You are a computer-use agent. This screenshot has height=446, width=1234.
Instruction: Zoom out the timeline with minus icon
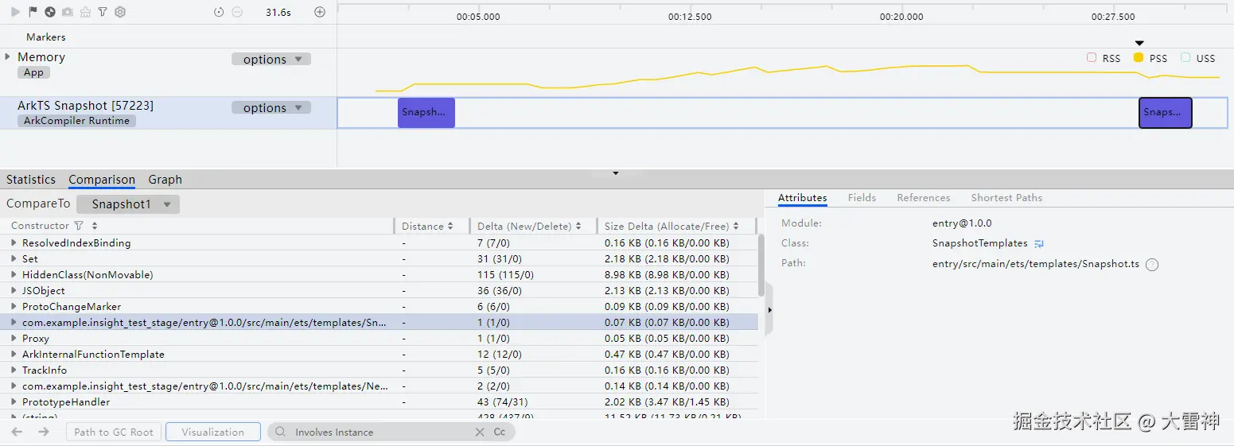[237, 12]
